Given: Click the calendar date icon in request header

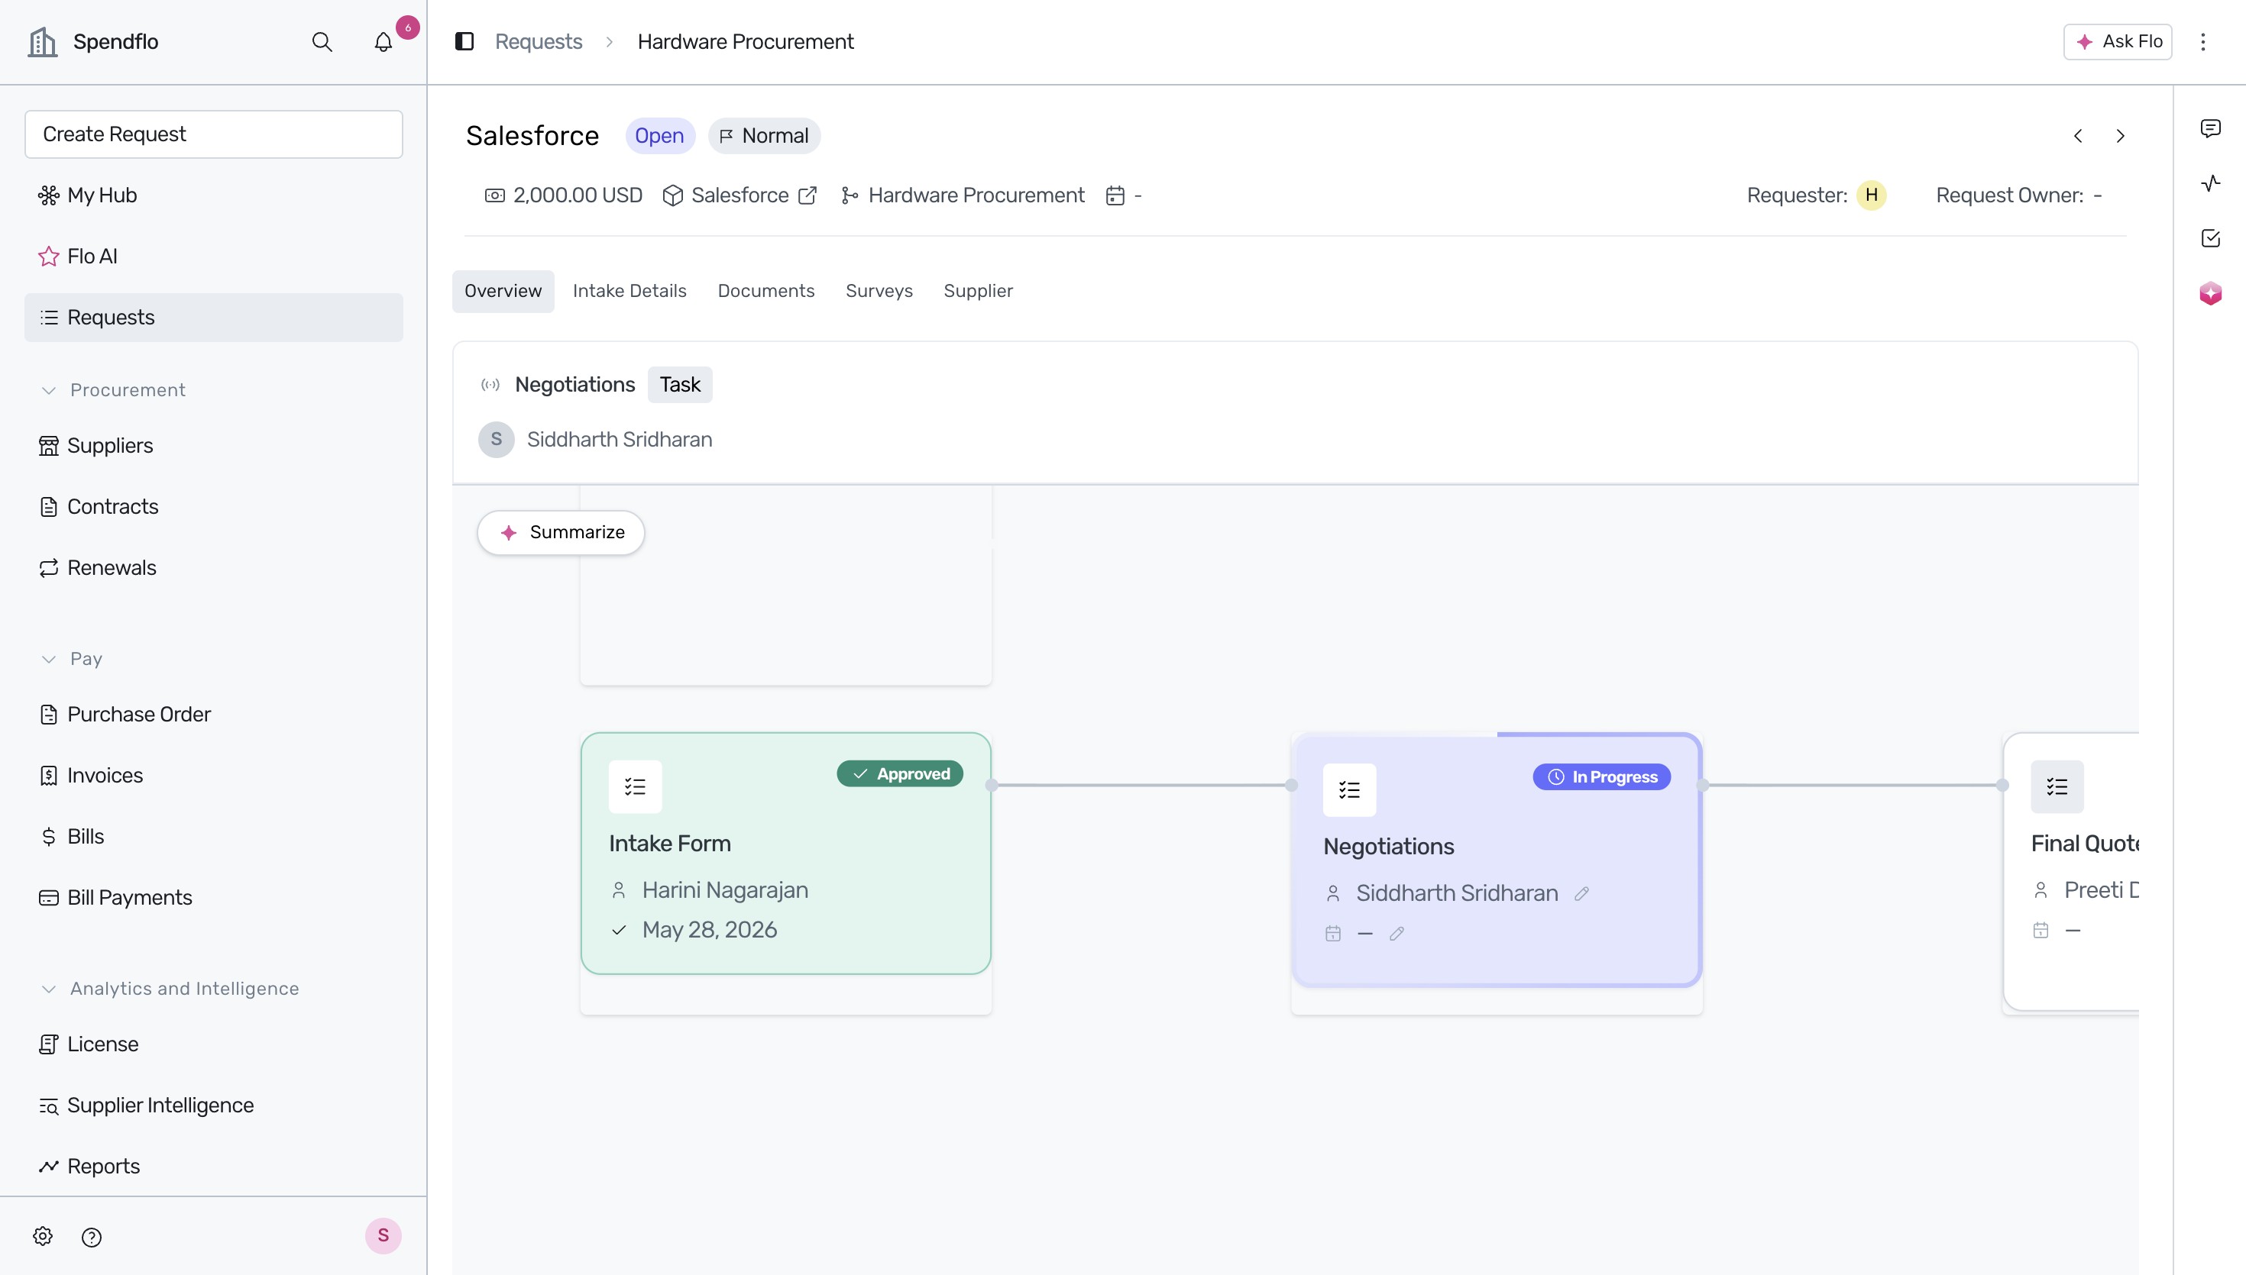Looking at the screenshot, I should (1115, 195).
